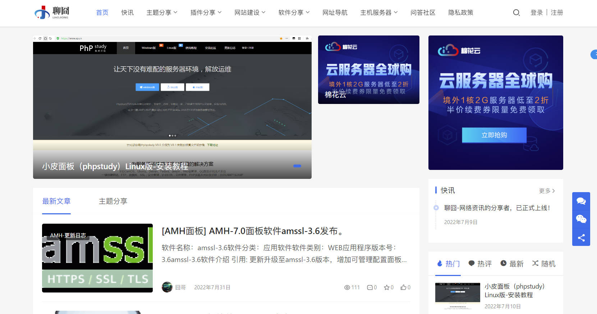Click the blue carousel slide indicator
Viewport: 597px width, 314px height.
[297, 166]
